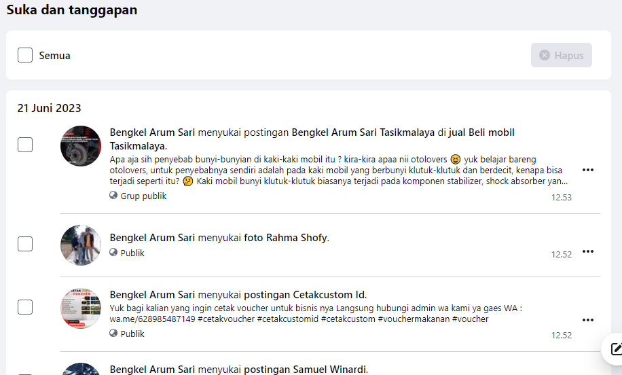Click the 12.53 timestamp
Image resolution: width=622 pixels, height=375 pixels.
[x=562, y=197]
